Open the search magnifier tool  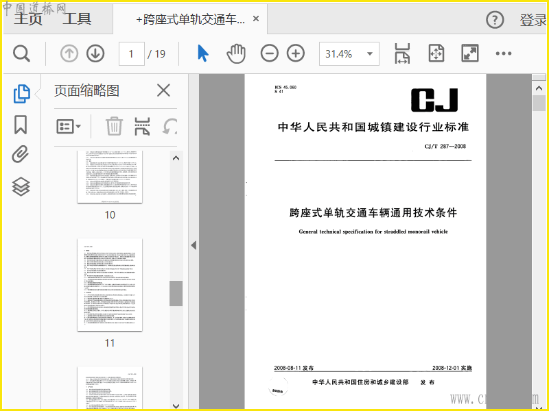(22, 54)
